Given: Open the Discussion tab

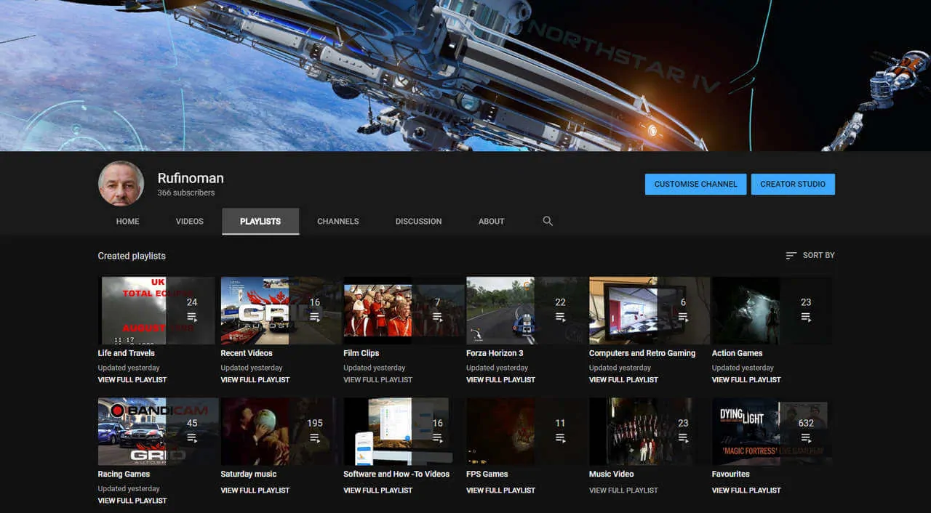Looking at the screenshot, I should tap(418, 222).
